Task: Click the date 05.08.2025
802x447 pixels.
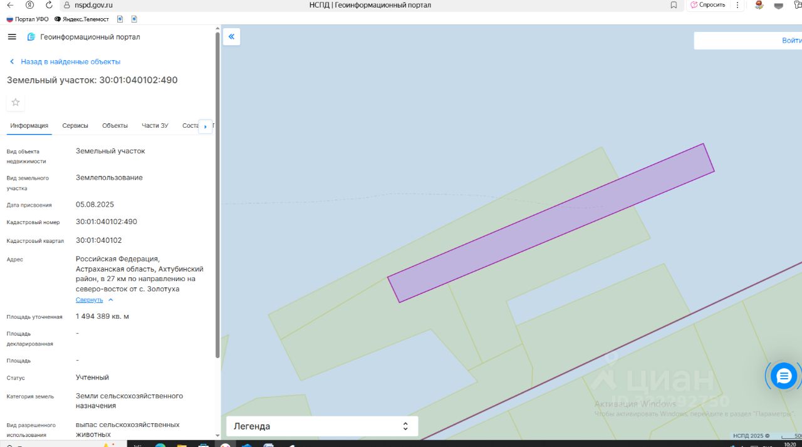Action: (95, 205)
